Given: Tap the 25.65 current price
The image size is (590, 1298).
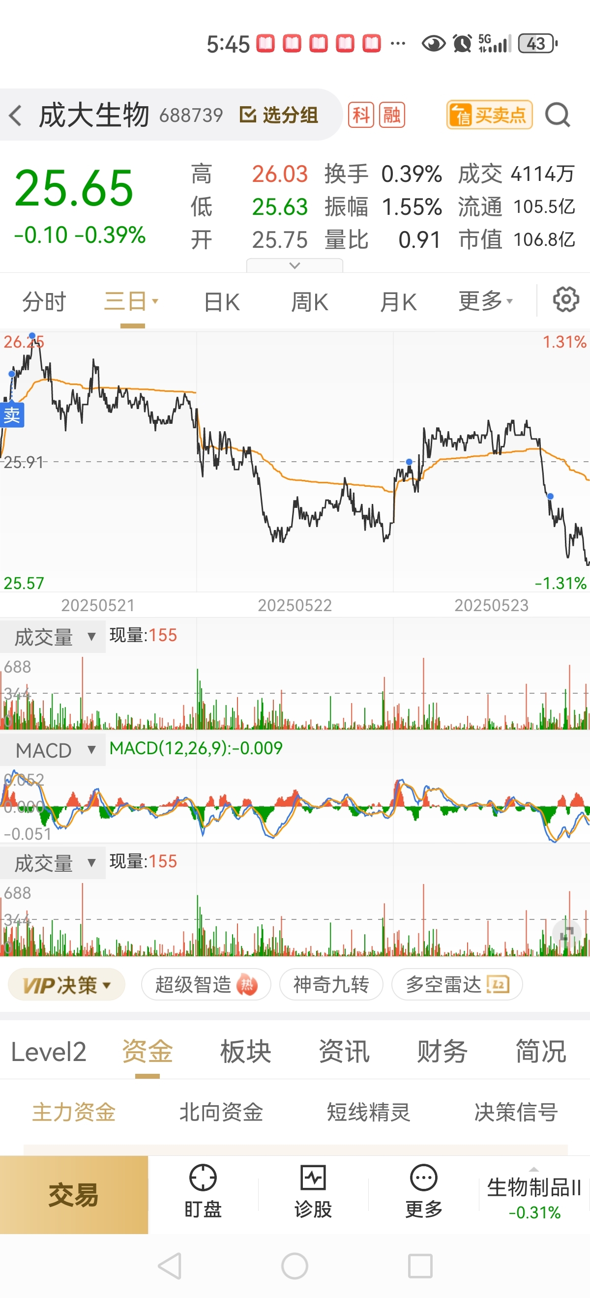Looking at the screenshot, I should click(x=74, y=188).
